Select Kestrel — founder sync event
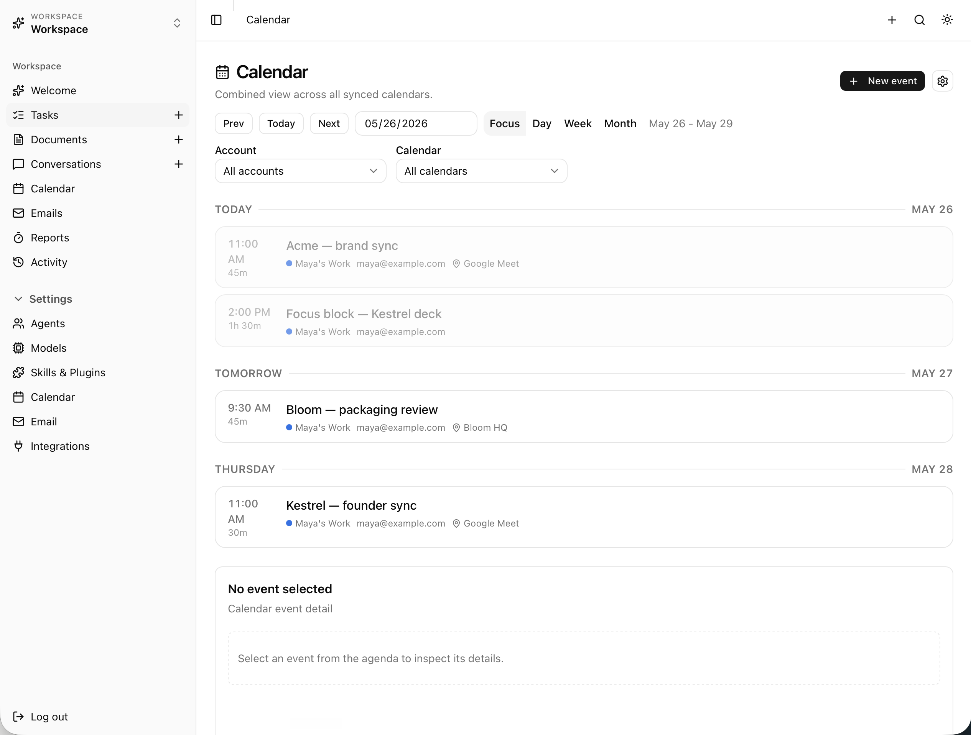The width and height of the screenshot is (971, 735). tap(583, 517)
